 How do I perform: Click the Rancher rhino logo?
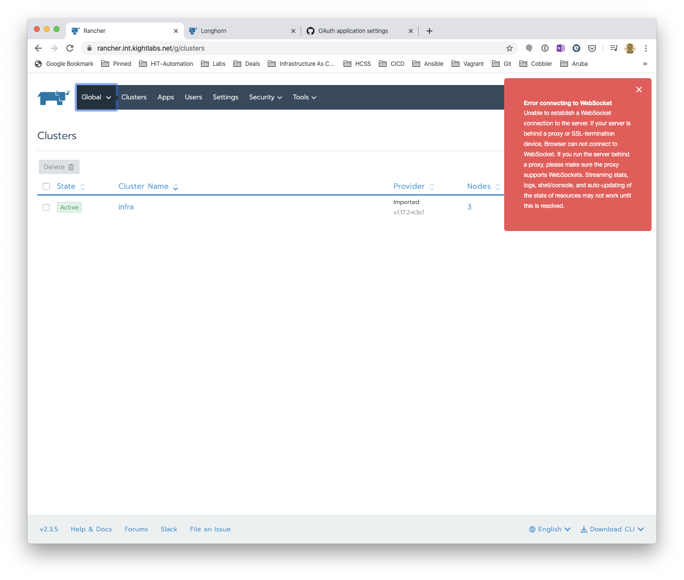tap(53, 97)
